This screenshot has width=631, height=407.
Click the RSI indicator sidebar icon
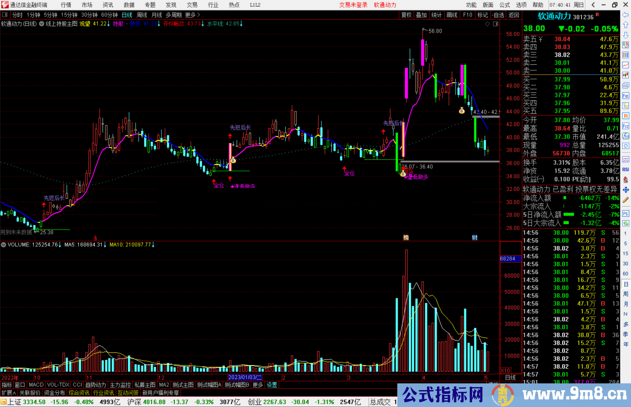coord(625,170)
